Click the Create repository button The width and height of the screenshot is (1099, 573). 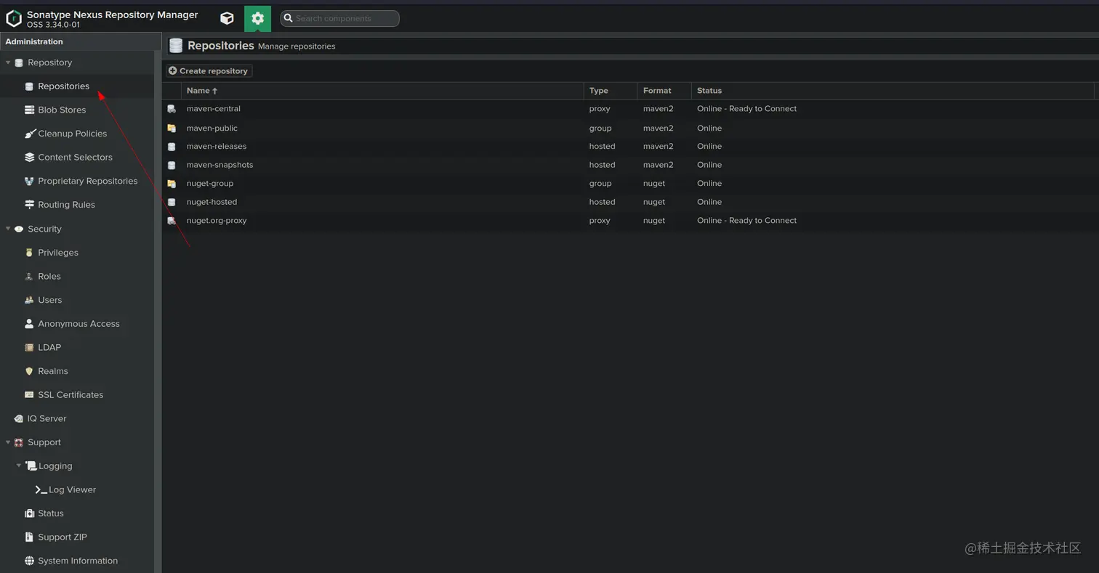click(x=209, y=70)
